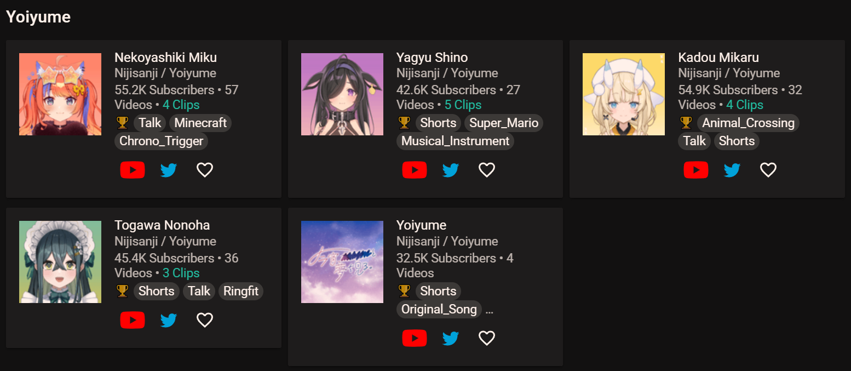View Yagyu Shino's 5 Clips link
The width and height of the screenshot is (851, 371).
(x=463, y=105)
